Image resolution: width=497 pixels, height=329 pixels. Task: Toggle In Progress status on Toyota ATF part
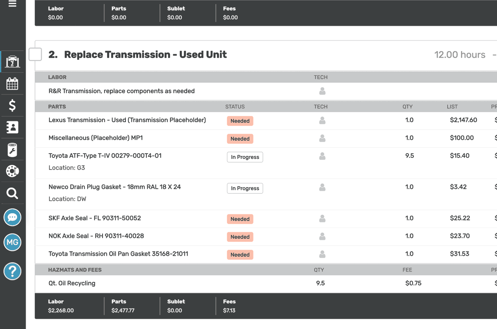[245, 157]
